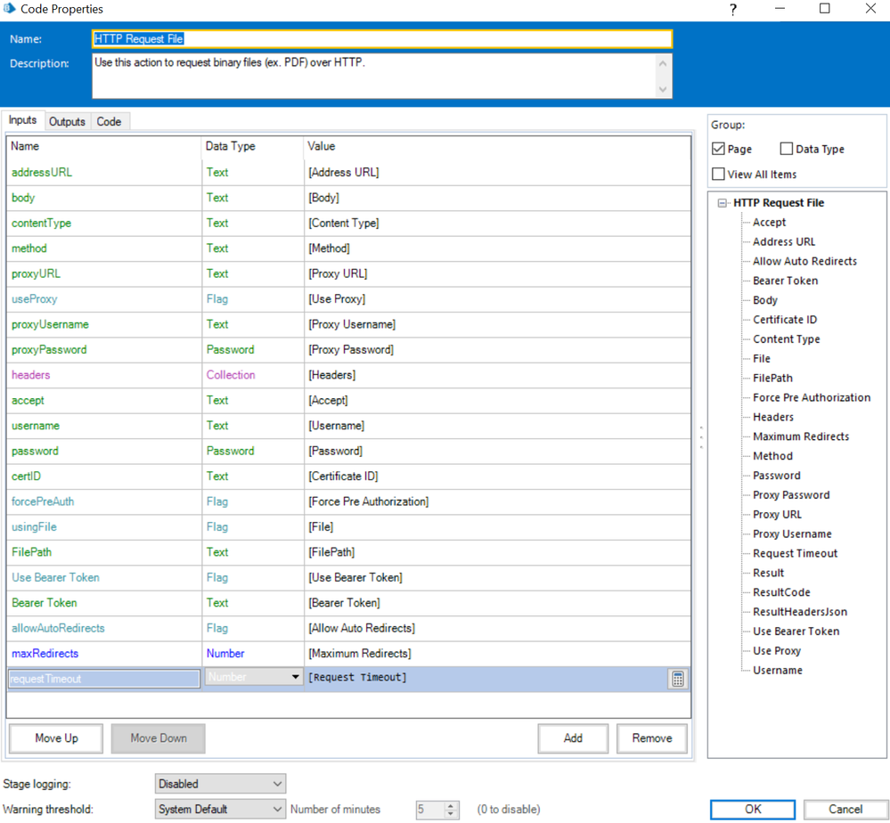Viewport: 890px width, 823px height.
Task: Click the Add button
Action: click(573, 737)
